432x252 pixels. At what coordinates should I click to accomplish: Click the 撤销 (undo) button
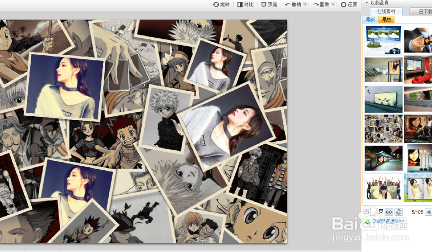pos(293,4)
